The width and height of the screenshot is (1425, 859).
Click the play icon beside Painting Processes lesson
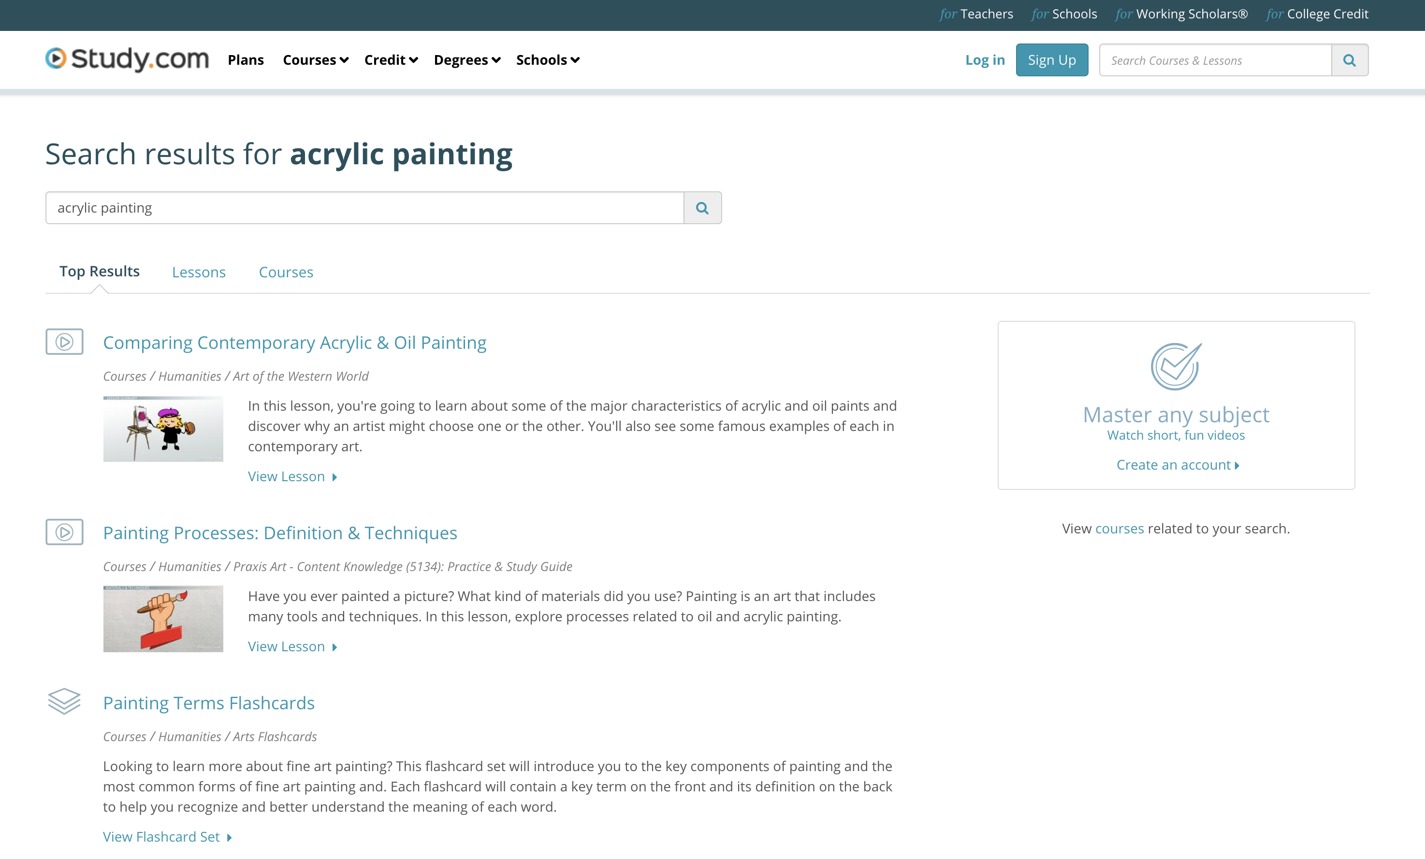pyautogui.click(x=64, y=532)
